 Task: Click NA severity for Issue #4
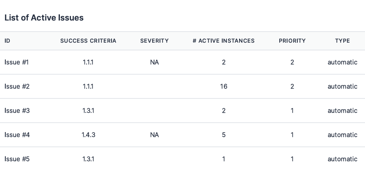tap(154, 135)
